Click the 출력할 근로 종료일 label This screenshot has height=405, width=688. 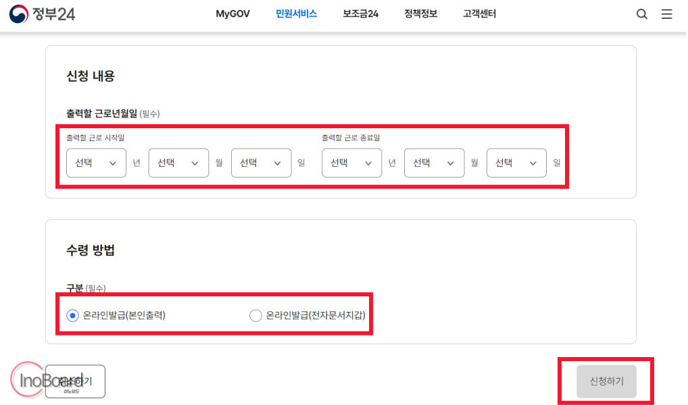(351, 138)
